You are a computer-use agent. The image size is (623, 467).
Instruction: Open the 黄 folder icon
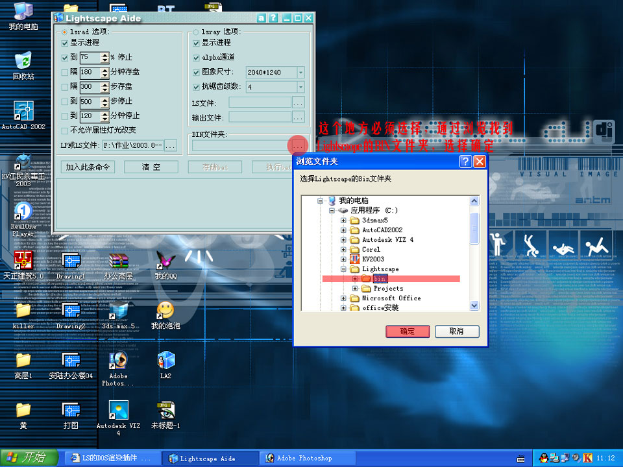click(x=23, y=415)
